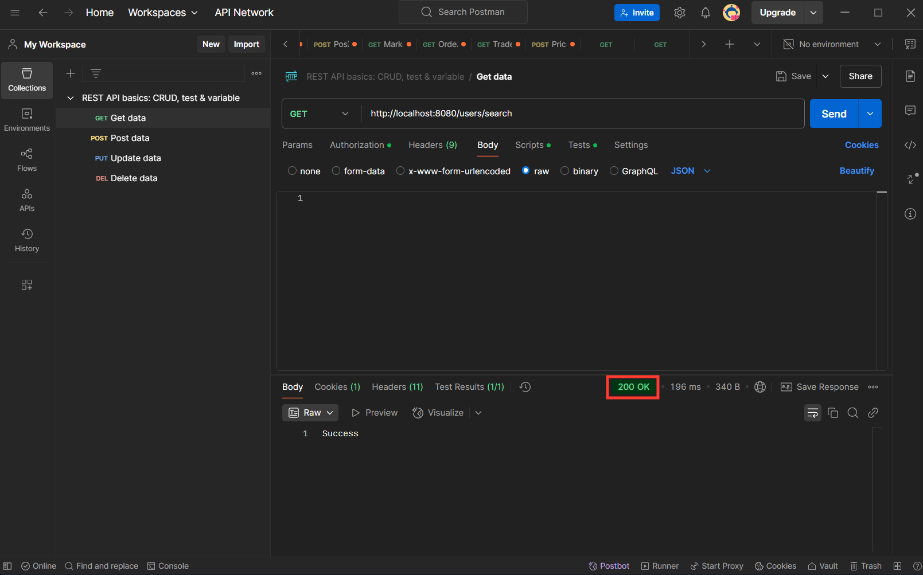Image resolution: width=923 pixels, height=575 pixels.
Task: Open the Test Results response tab
Action: pyautogui.click(x=469, y=387)
